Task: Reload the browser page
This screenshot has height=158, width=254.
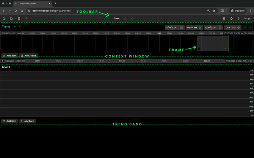Action: click(16, 11)
